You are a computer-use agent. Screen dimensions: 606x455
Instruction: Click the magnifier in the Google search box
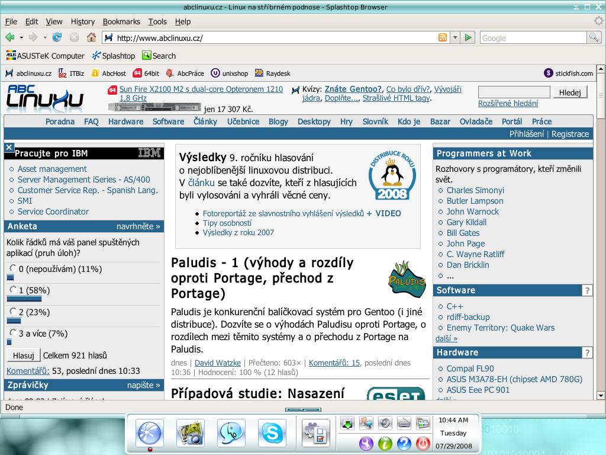click(594, 37)
